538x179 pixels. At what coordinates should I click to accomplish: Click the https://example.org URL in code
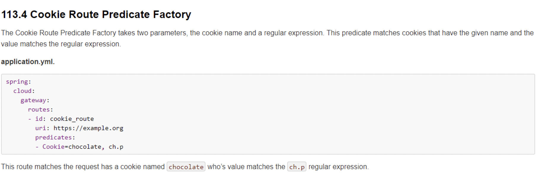pyautogui.click(x=88, y=128)
